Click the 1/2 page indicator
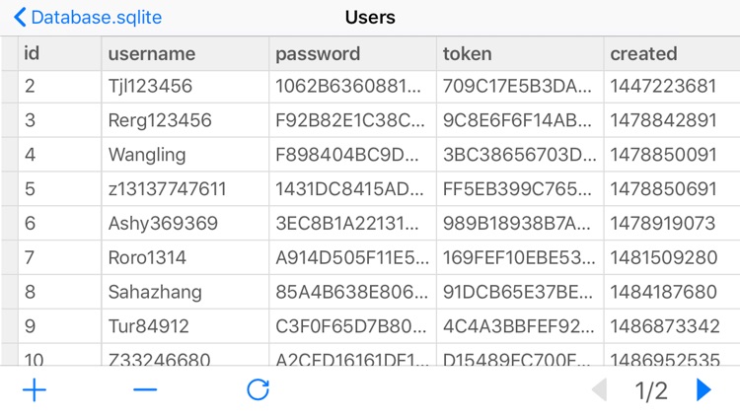Screen dimensions: 740x416 pyautogui.click(x=651, y=391)
